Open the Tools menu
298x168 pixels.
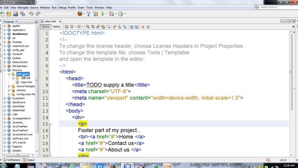click(x=89, y=7)
